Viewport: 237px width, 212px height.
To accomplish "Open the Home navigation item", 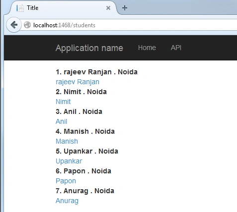I will click(147, 48).
